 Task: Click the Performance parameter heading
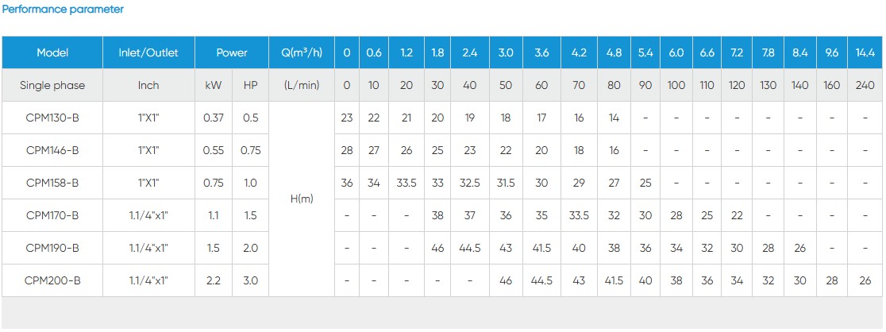(63, 10)
